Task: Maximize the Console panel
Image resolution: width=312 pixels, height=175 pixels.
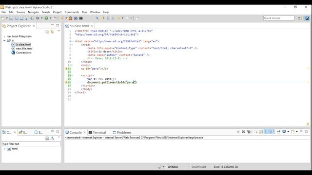Action: pos(307,132)
